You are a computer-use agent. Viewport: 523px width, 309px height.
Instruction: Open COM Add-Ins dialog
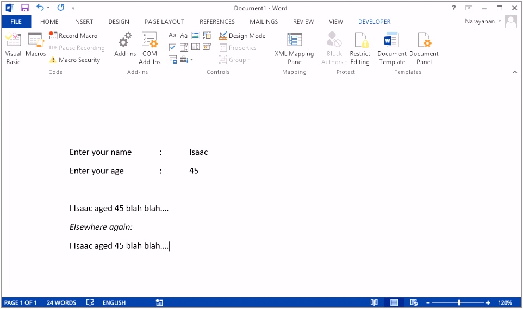pyautogui.click(x=150, y=49)
